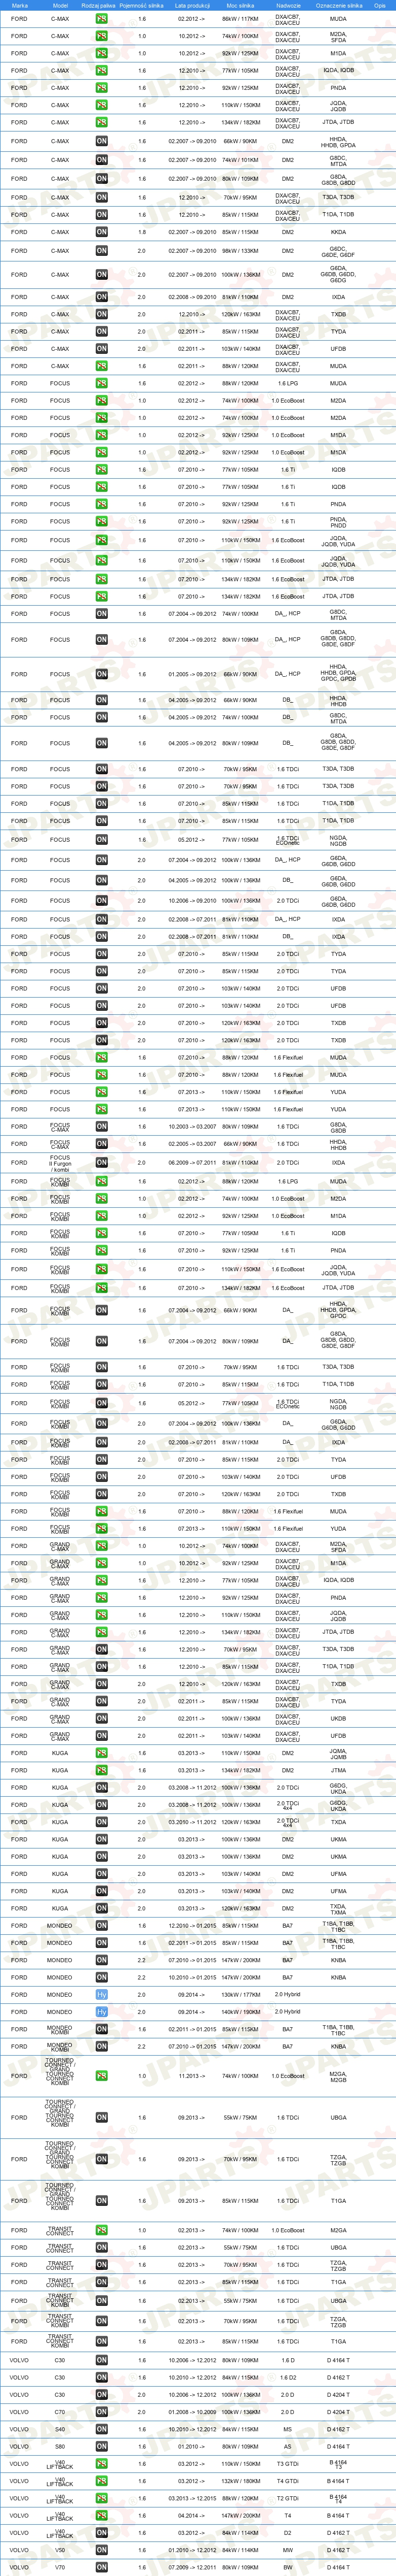Click the 'Nadwozie' column header
This screenshot has width=396, height=2576.
(288, 5)
